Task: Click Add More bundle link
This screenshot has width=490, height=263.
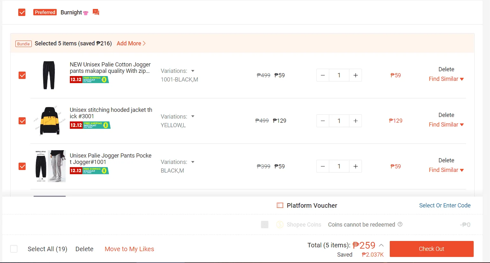Action: [131, 43]
